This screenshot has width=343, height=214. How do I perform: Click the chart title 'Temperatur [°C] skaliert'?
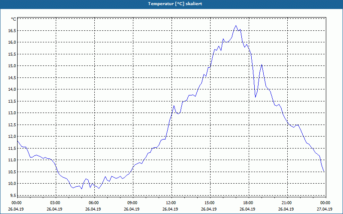pos(175,4)
